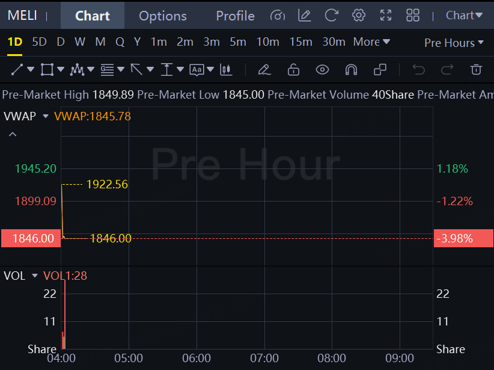Select the 30m interval
This screenshot has width=494, height=370.
point(334,42)
